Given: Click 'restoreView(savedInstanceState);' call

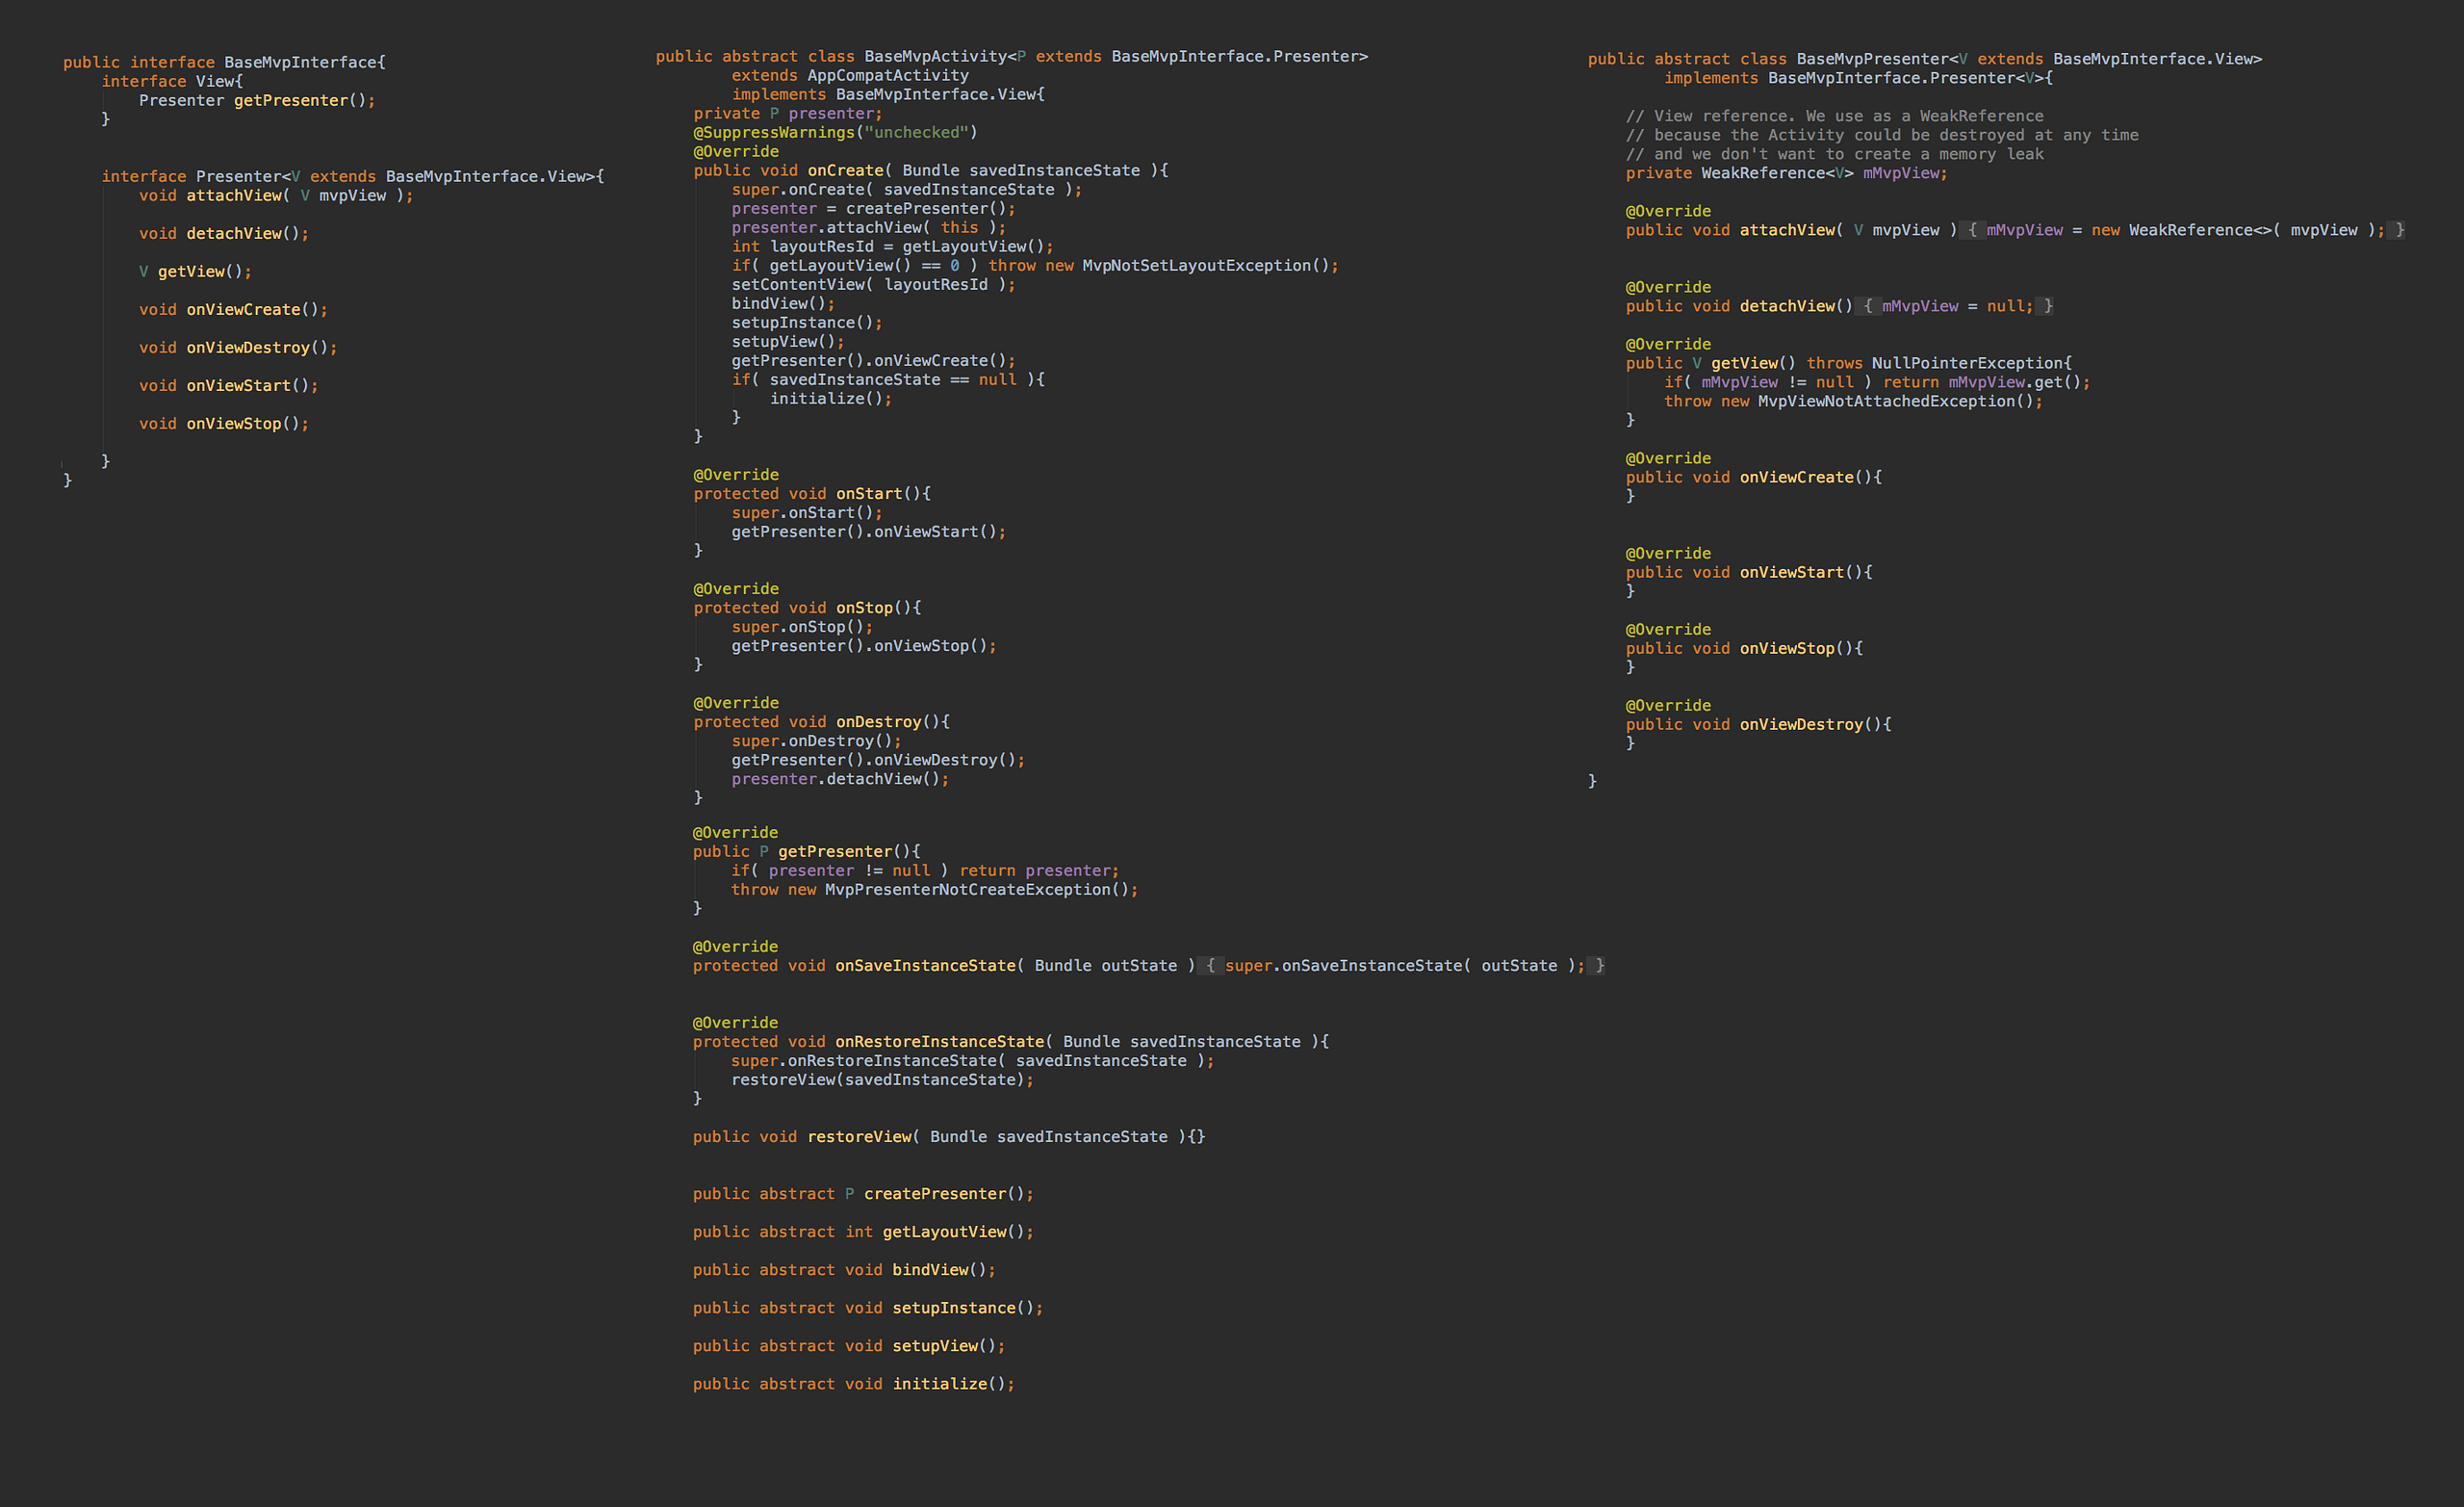Looking at the screenshot, I should pyautogui.click(x=883, y=1079).
